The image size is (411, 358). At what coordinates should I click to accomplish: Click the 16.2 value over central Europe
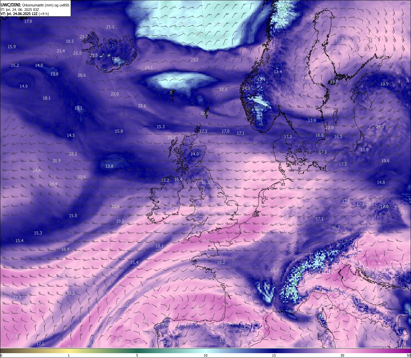(336, 227)
